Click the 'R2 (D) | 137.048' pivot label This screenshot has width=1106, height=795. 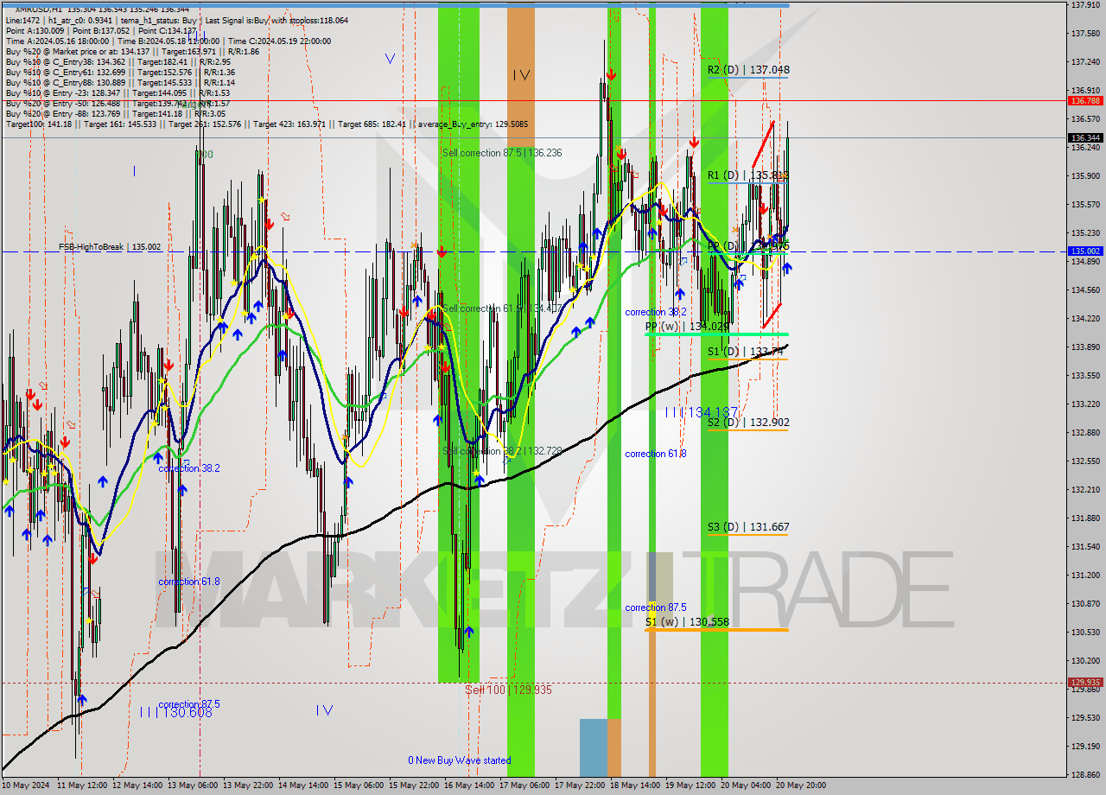pos(748,69)
